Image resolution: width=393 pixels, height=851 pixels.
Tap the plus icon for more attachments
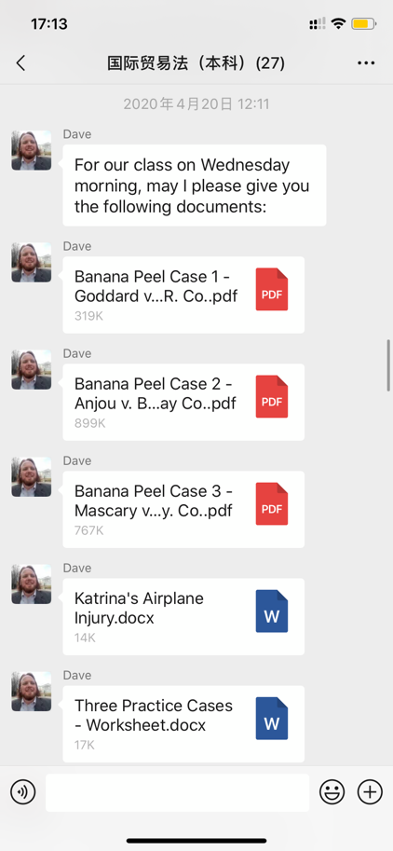(x=370, y=792)
